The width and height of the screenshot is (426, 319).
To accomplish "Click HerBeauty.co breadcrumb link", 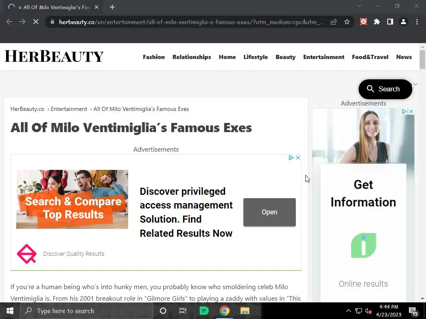I will point(27,109).
